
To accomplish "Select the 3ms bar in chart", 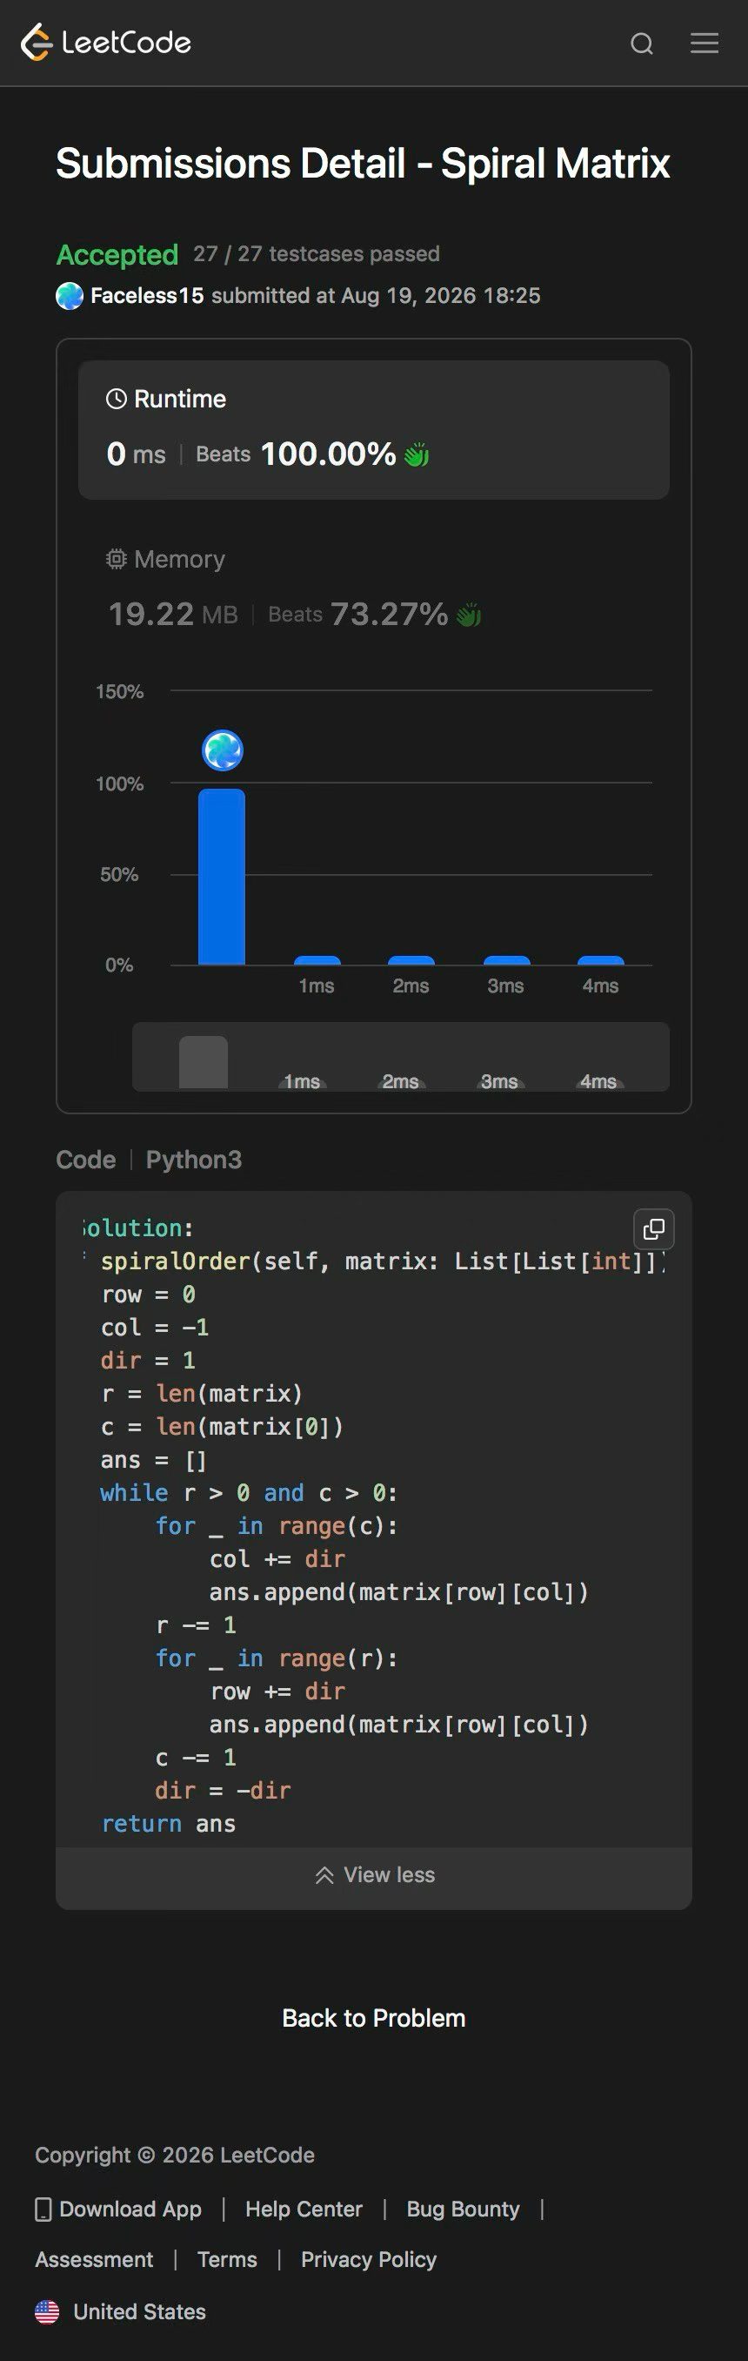I will point(506,960).
